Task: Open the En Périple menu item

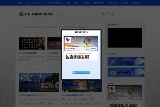Action: [85, 3]
